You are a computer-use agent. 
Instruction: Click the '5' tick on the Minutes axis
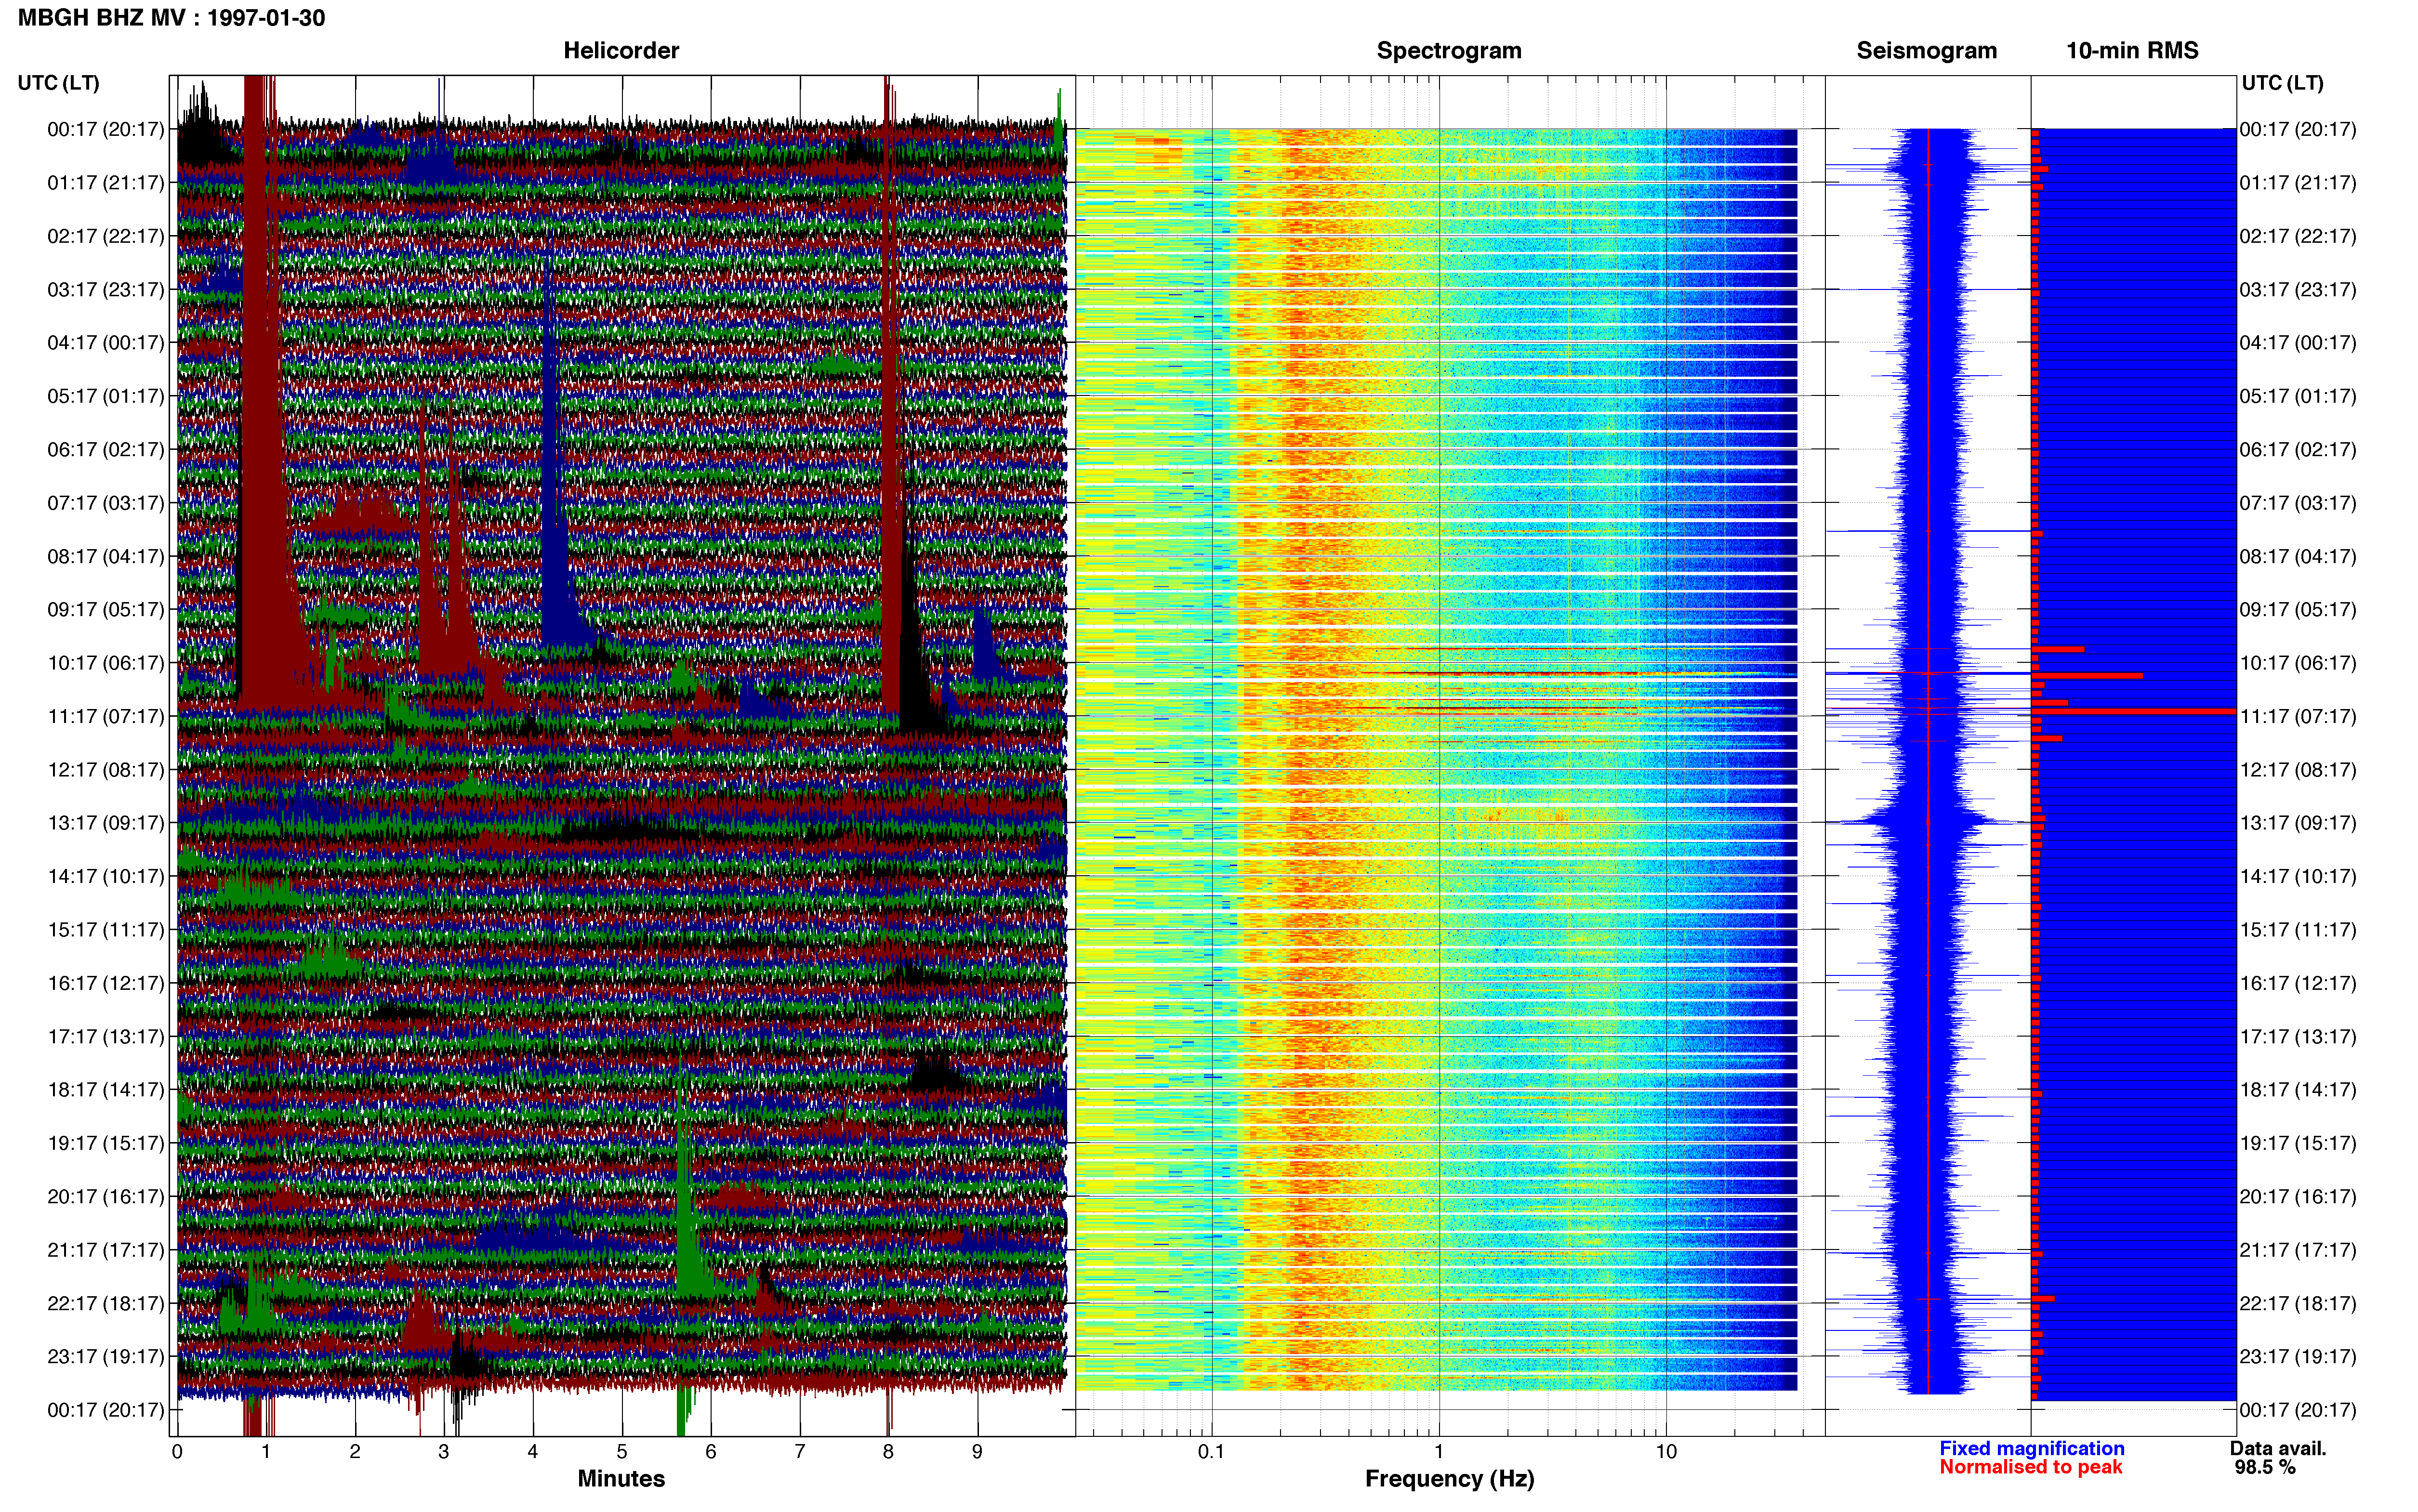coord(622,1451)
